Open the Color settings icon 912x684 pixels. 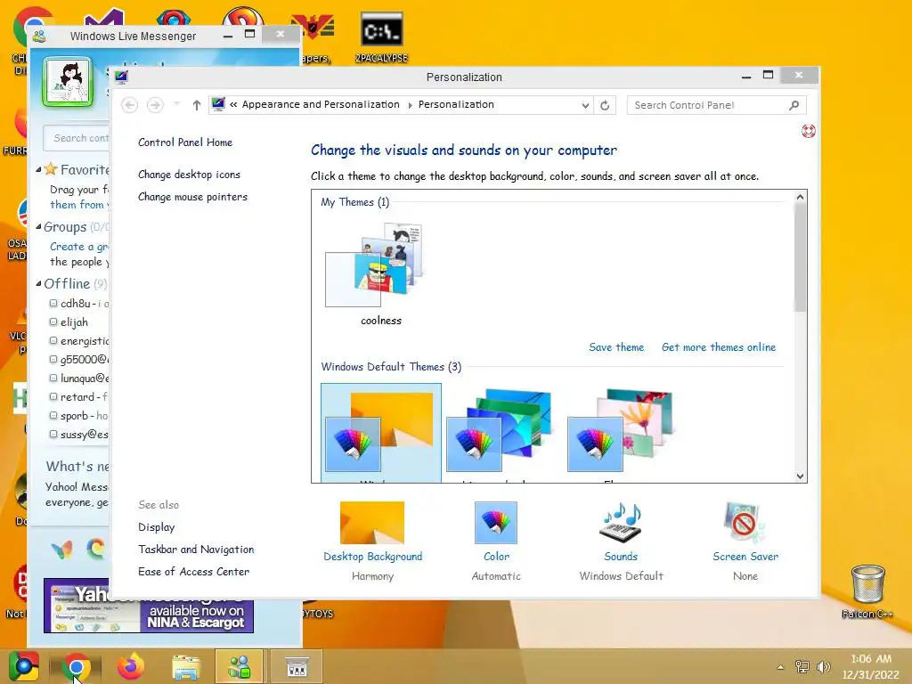tap(495, 522)
